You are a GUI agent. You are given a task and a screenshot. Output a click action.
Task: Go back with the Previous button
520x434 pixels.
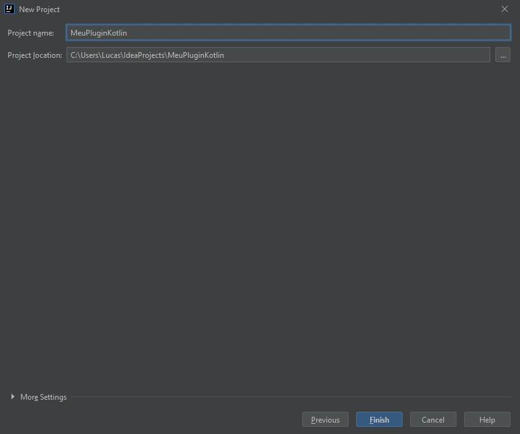325,419
